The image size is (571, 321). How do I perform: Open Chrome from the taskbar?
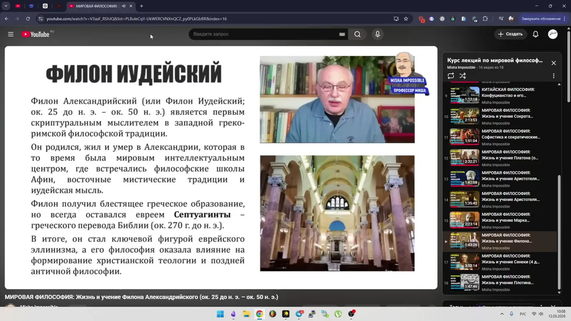(259, 314)
